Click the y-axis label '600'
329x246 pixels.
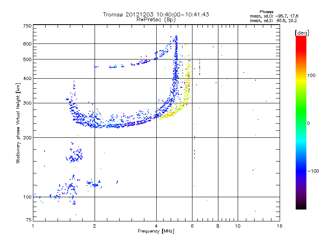(28, 44)
